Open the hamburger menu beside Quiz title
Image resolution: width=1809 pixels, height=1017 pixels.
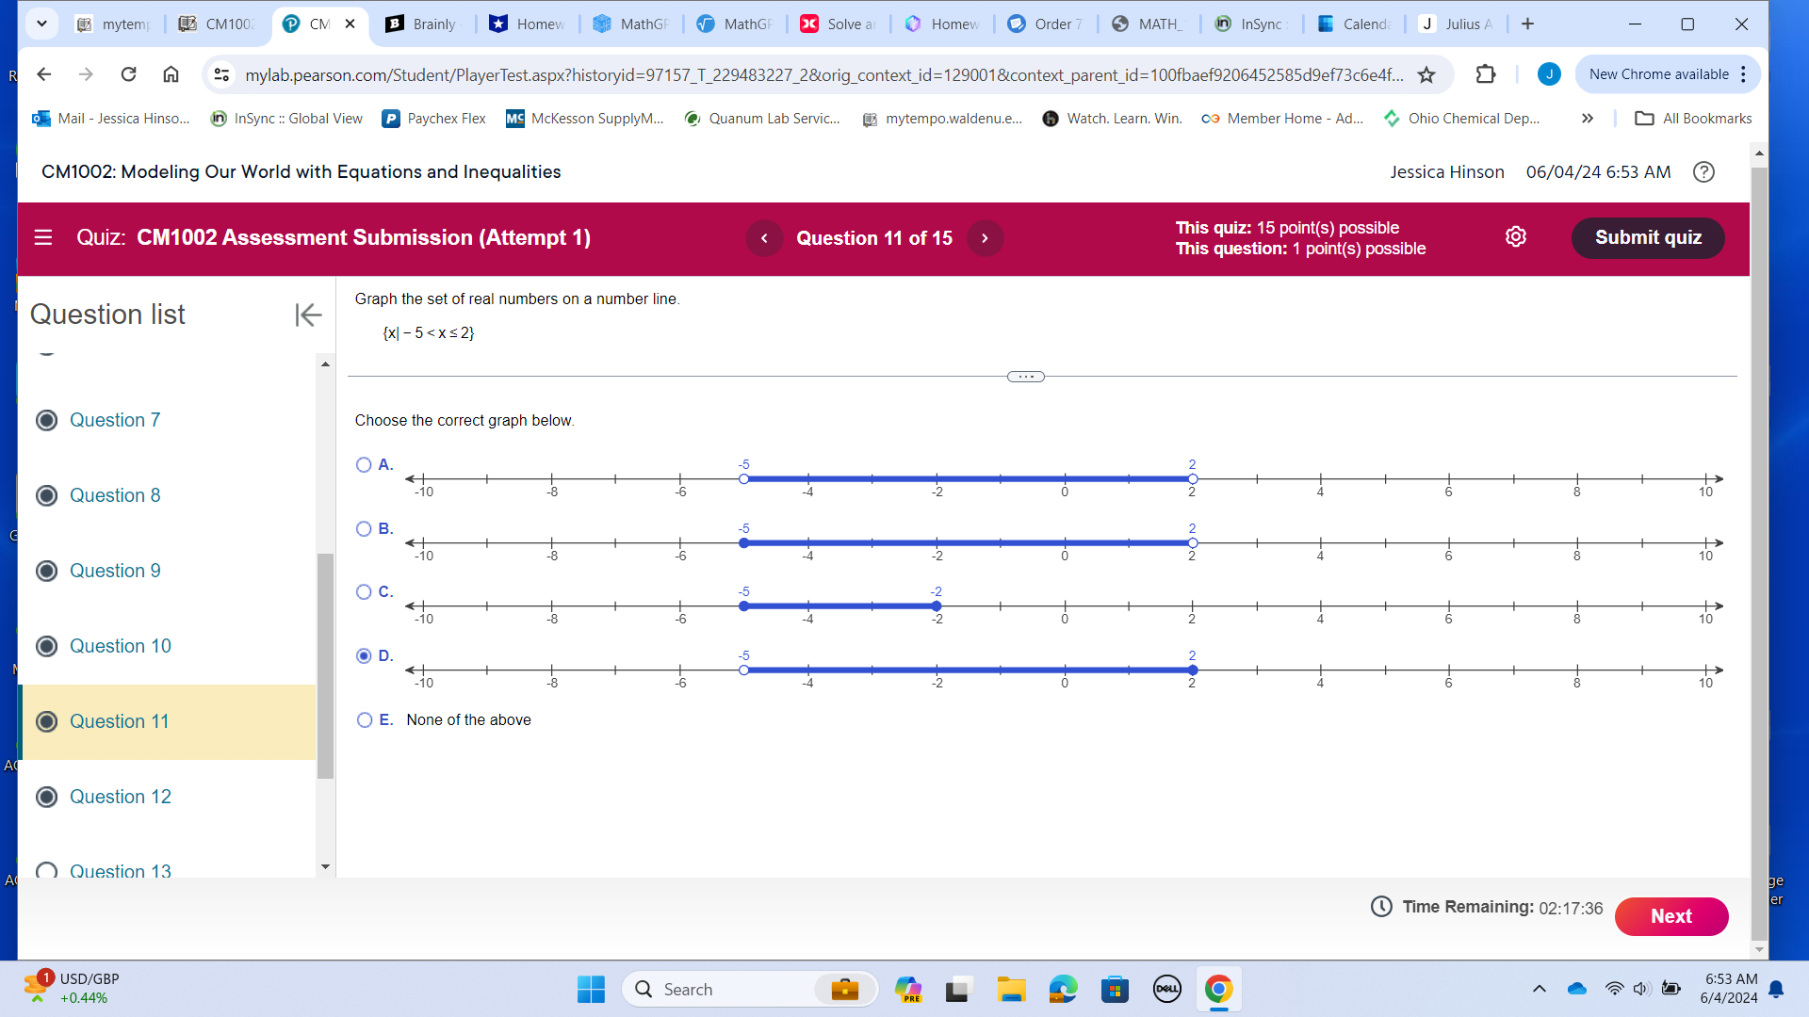click(43, 237)
